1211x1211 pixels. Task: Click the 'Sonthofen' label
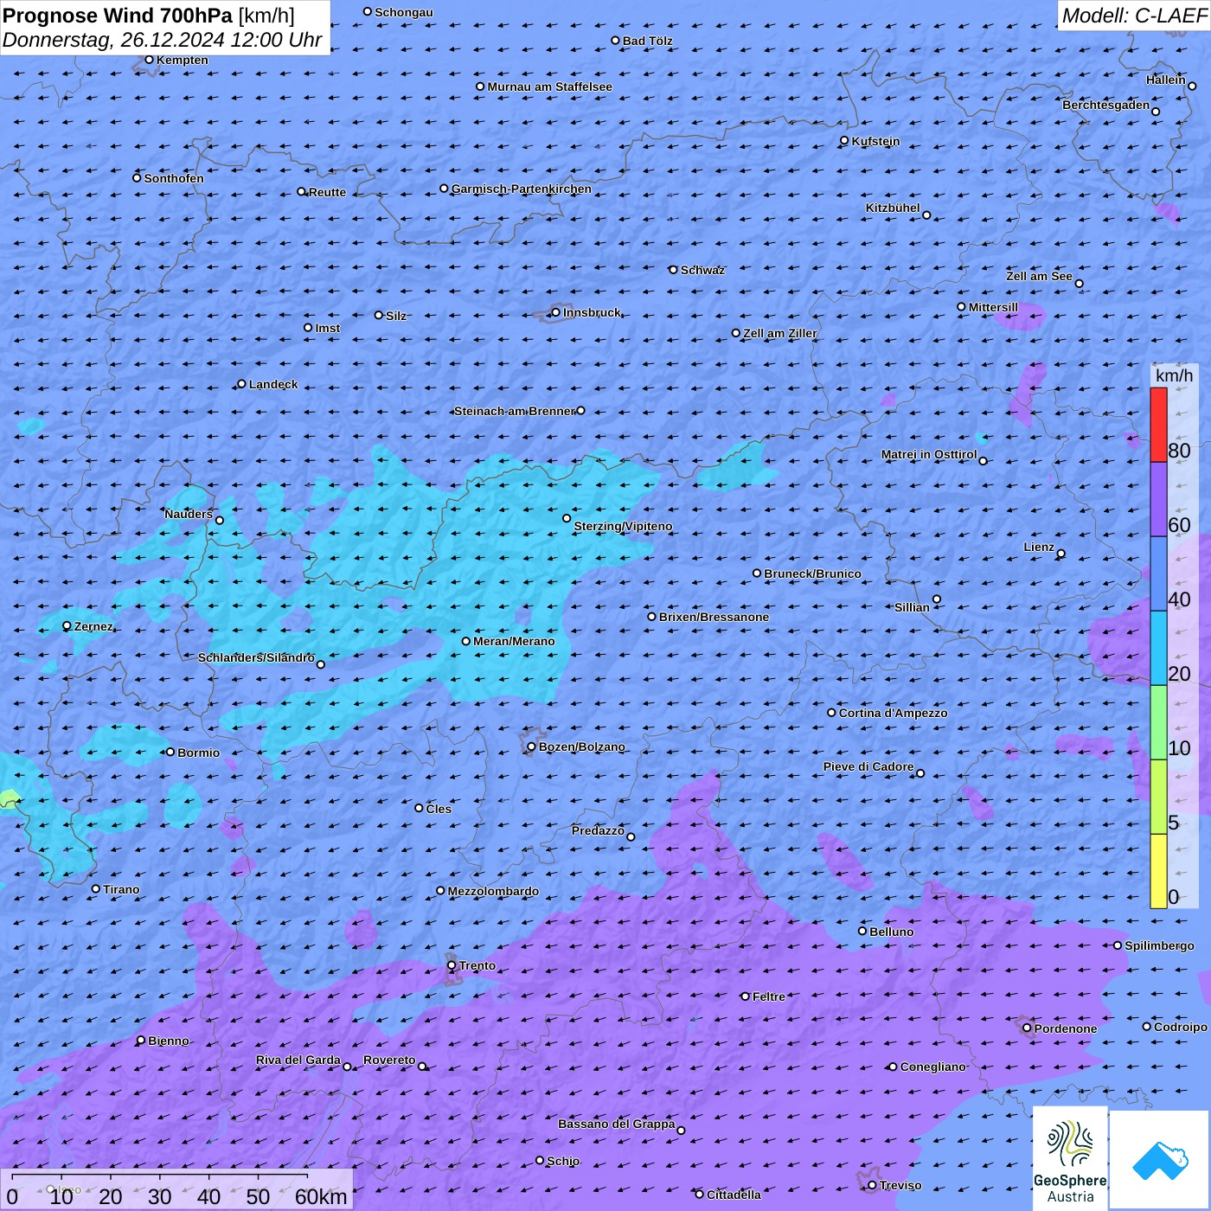174,178
